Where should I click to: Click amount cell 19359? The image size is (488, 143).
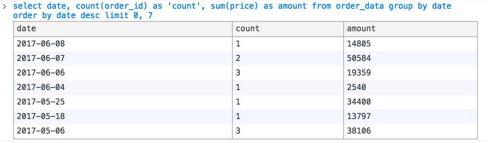click(x=410, y=73)
